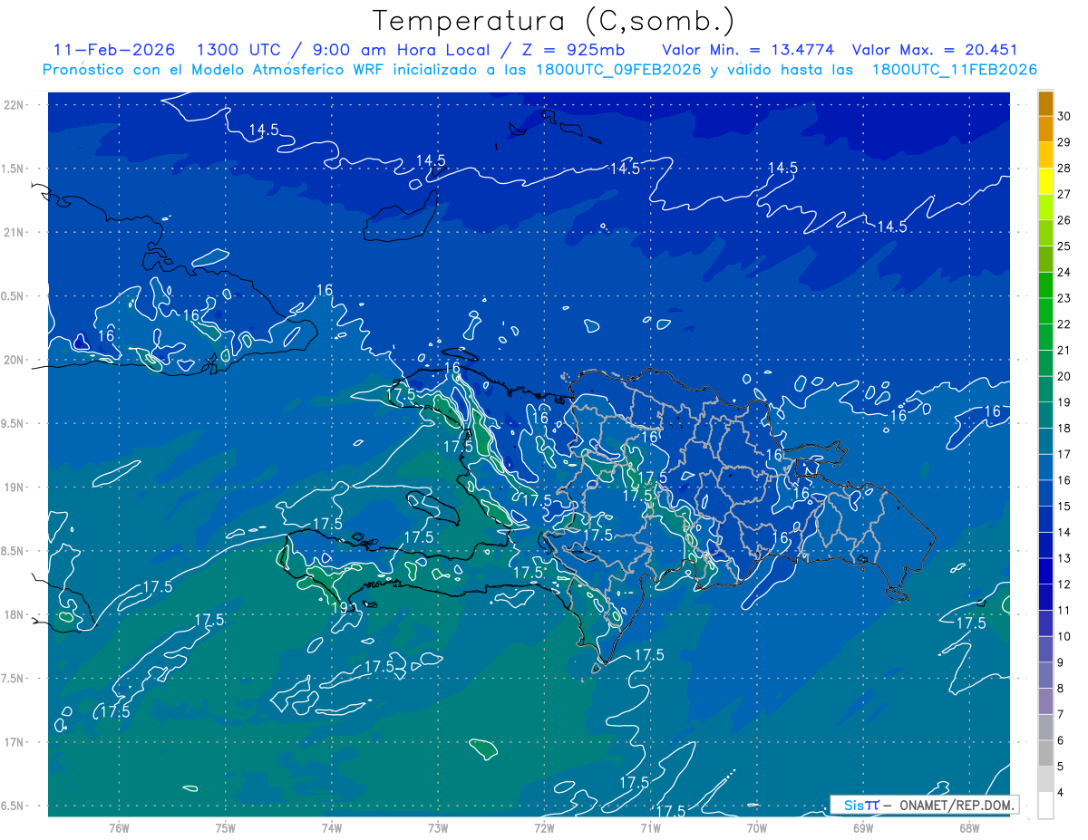Image resolution: width=1088 pixels, height=840 pixels.
Task: Click the '19N' latitude axis label
Action: click(x=15, y=488)
